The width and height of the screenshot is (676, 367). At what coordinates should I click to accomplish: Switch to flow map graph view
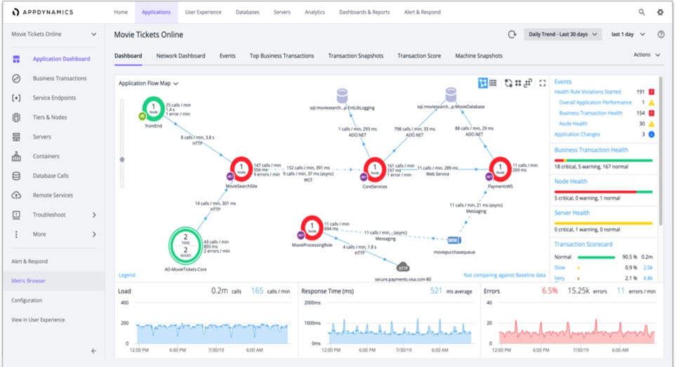click(x=483, y=83)
